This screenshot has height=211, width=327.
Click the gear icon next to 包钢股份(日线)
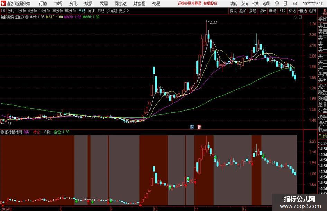(27, 17)
